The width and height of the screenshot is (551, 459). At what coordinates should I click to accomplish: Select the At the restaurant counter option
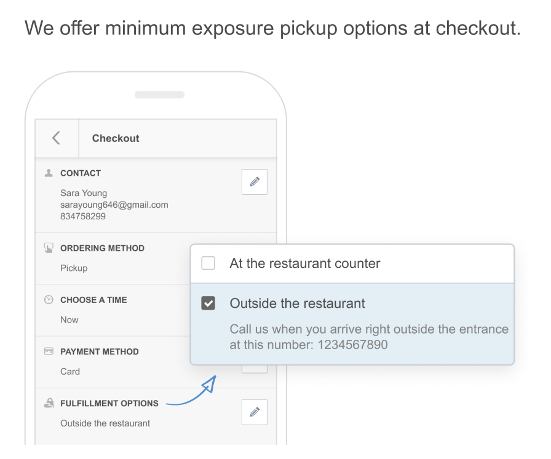[352, 264]
